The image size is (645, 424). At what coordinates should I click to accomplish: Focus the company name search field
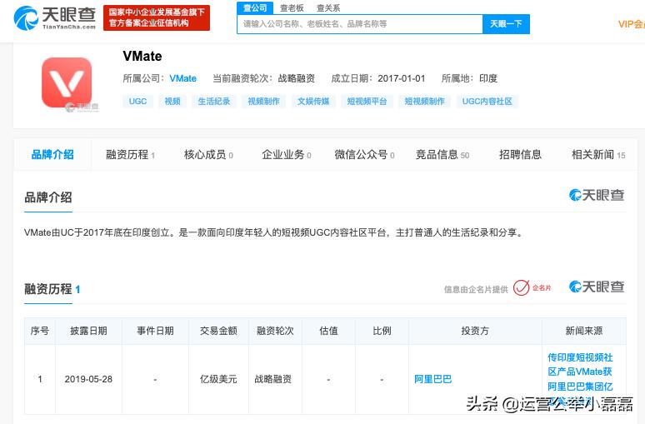pos(359,24)
